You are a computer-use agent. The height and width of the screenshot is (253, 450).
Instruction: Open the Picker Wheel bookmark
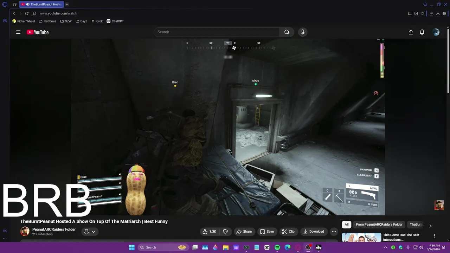point(24,21)
